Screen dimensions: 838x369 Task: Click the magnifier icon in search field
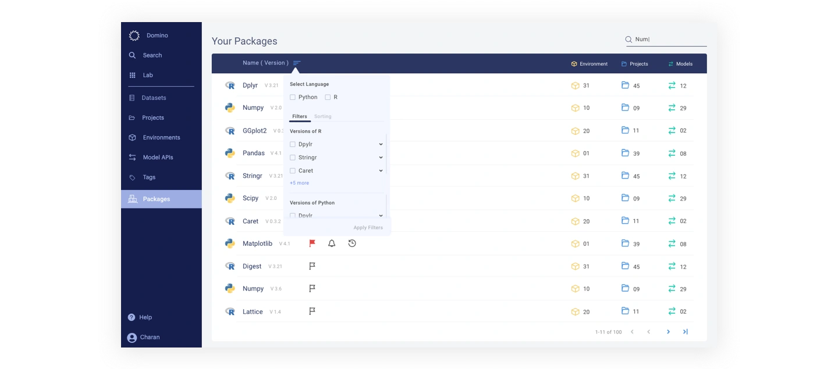click(x=628, y=40)
